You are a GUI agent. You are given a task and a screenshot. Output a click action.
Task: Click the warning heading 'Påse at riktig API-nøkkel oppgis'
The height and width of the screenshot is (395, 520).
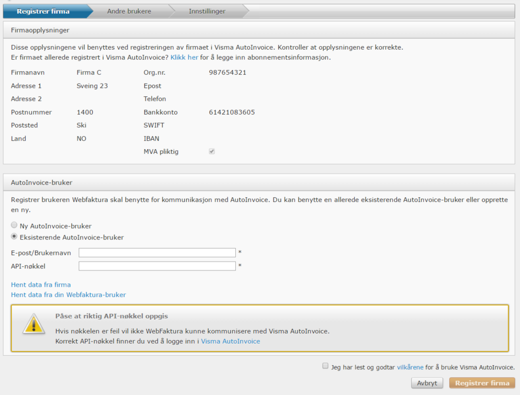click(x=111, y=316)
